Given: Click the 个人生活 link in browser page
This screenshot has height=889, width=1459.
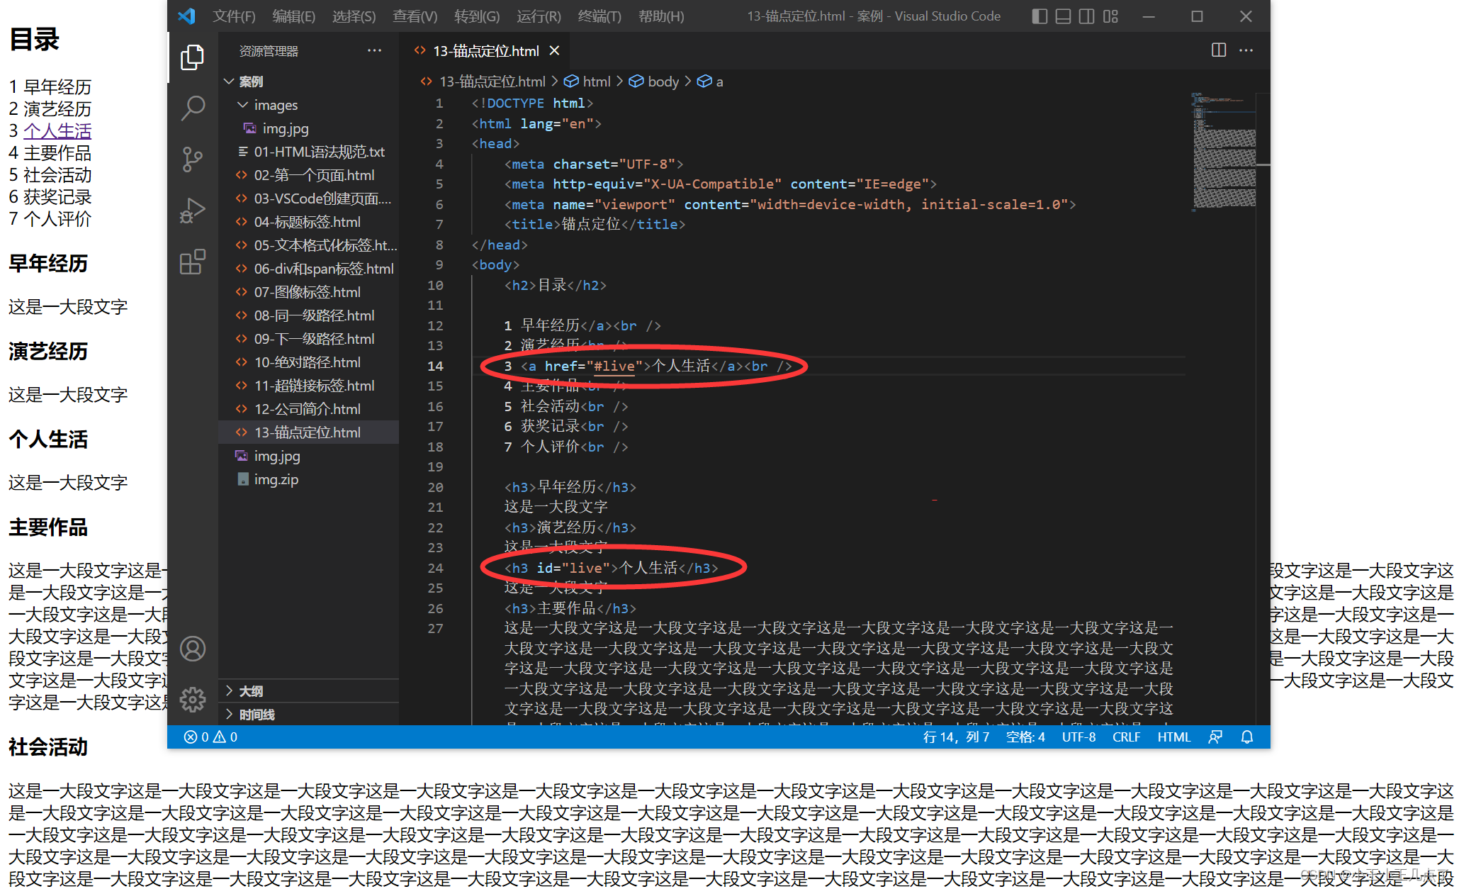Looking at the screenshot, I should [57, 131].
